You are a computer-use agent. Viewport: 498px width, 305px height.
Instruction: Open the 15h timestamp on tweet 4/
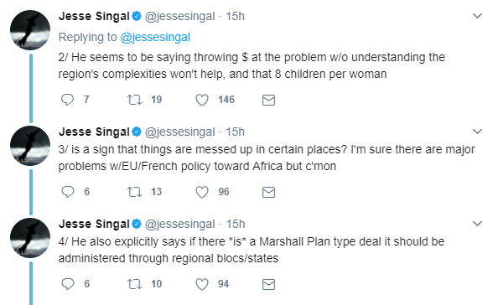(236, 224)
